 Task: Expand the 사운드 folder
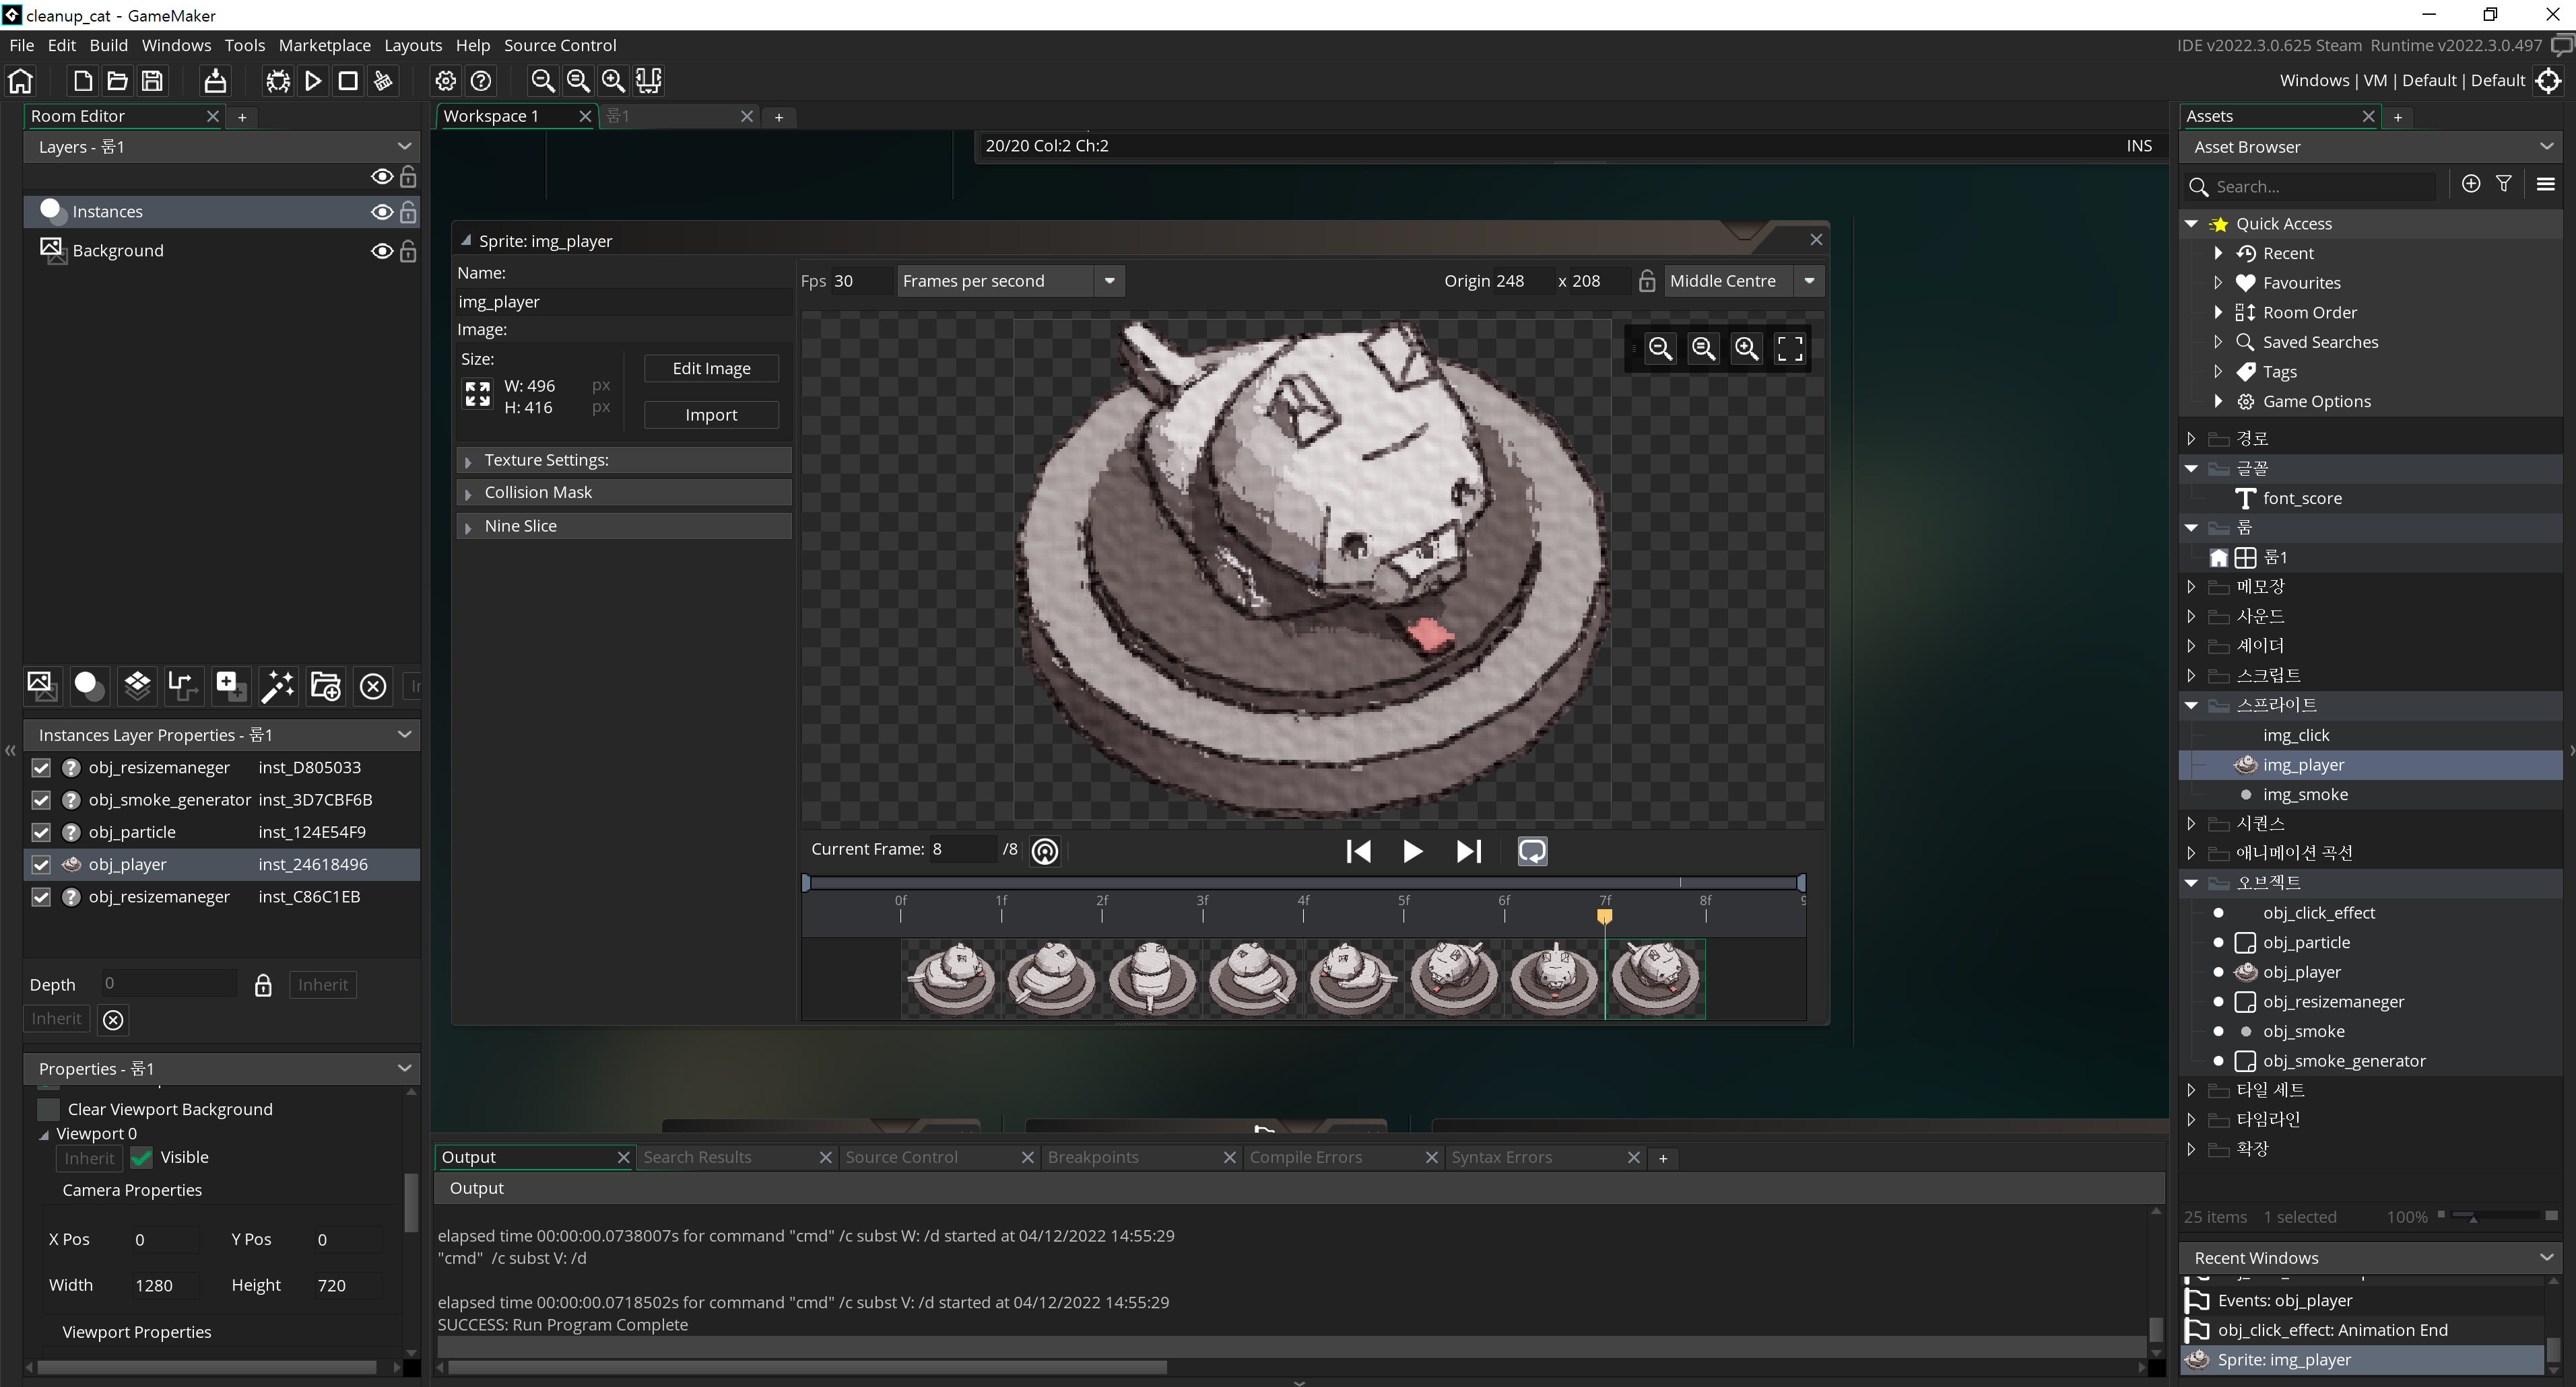pos(2190,616)
